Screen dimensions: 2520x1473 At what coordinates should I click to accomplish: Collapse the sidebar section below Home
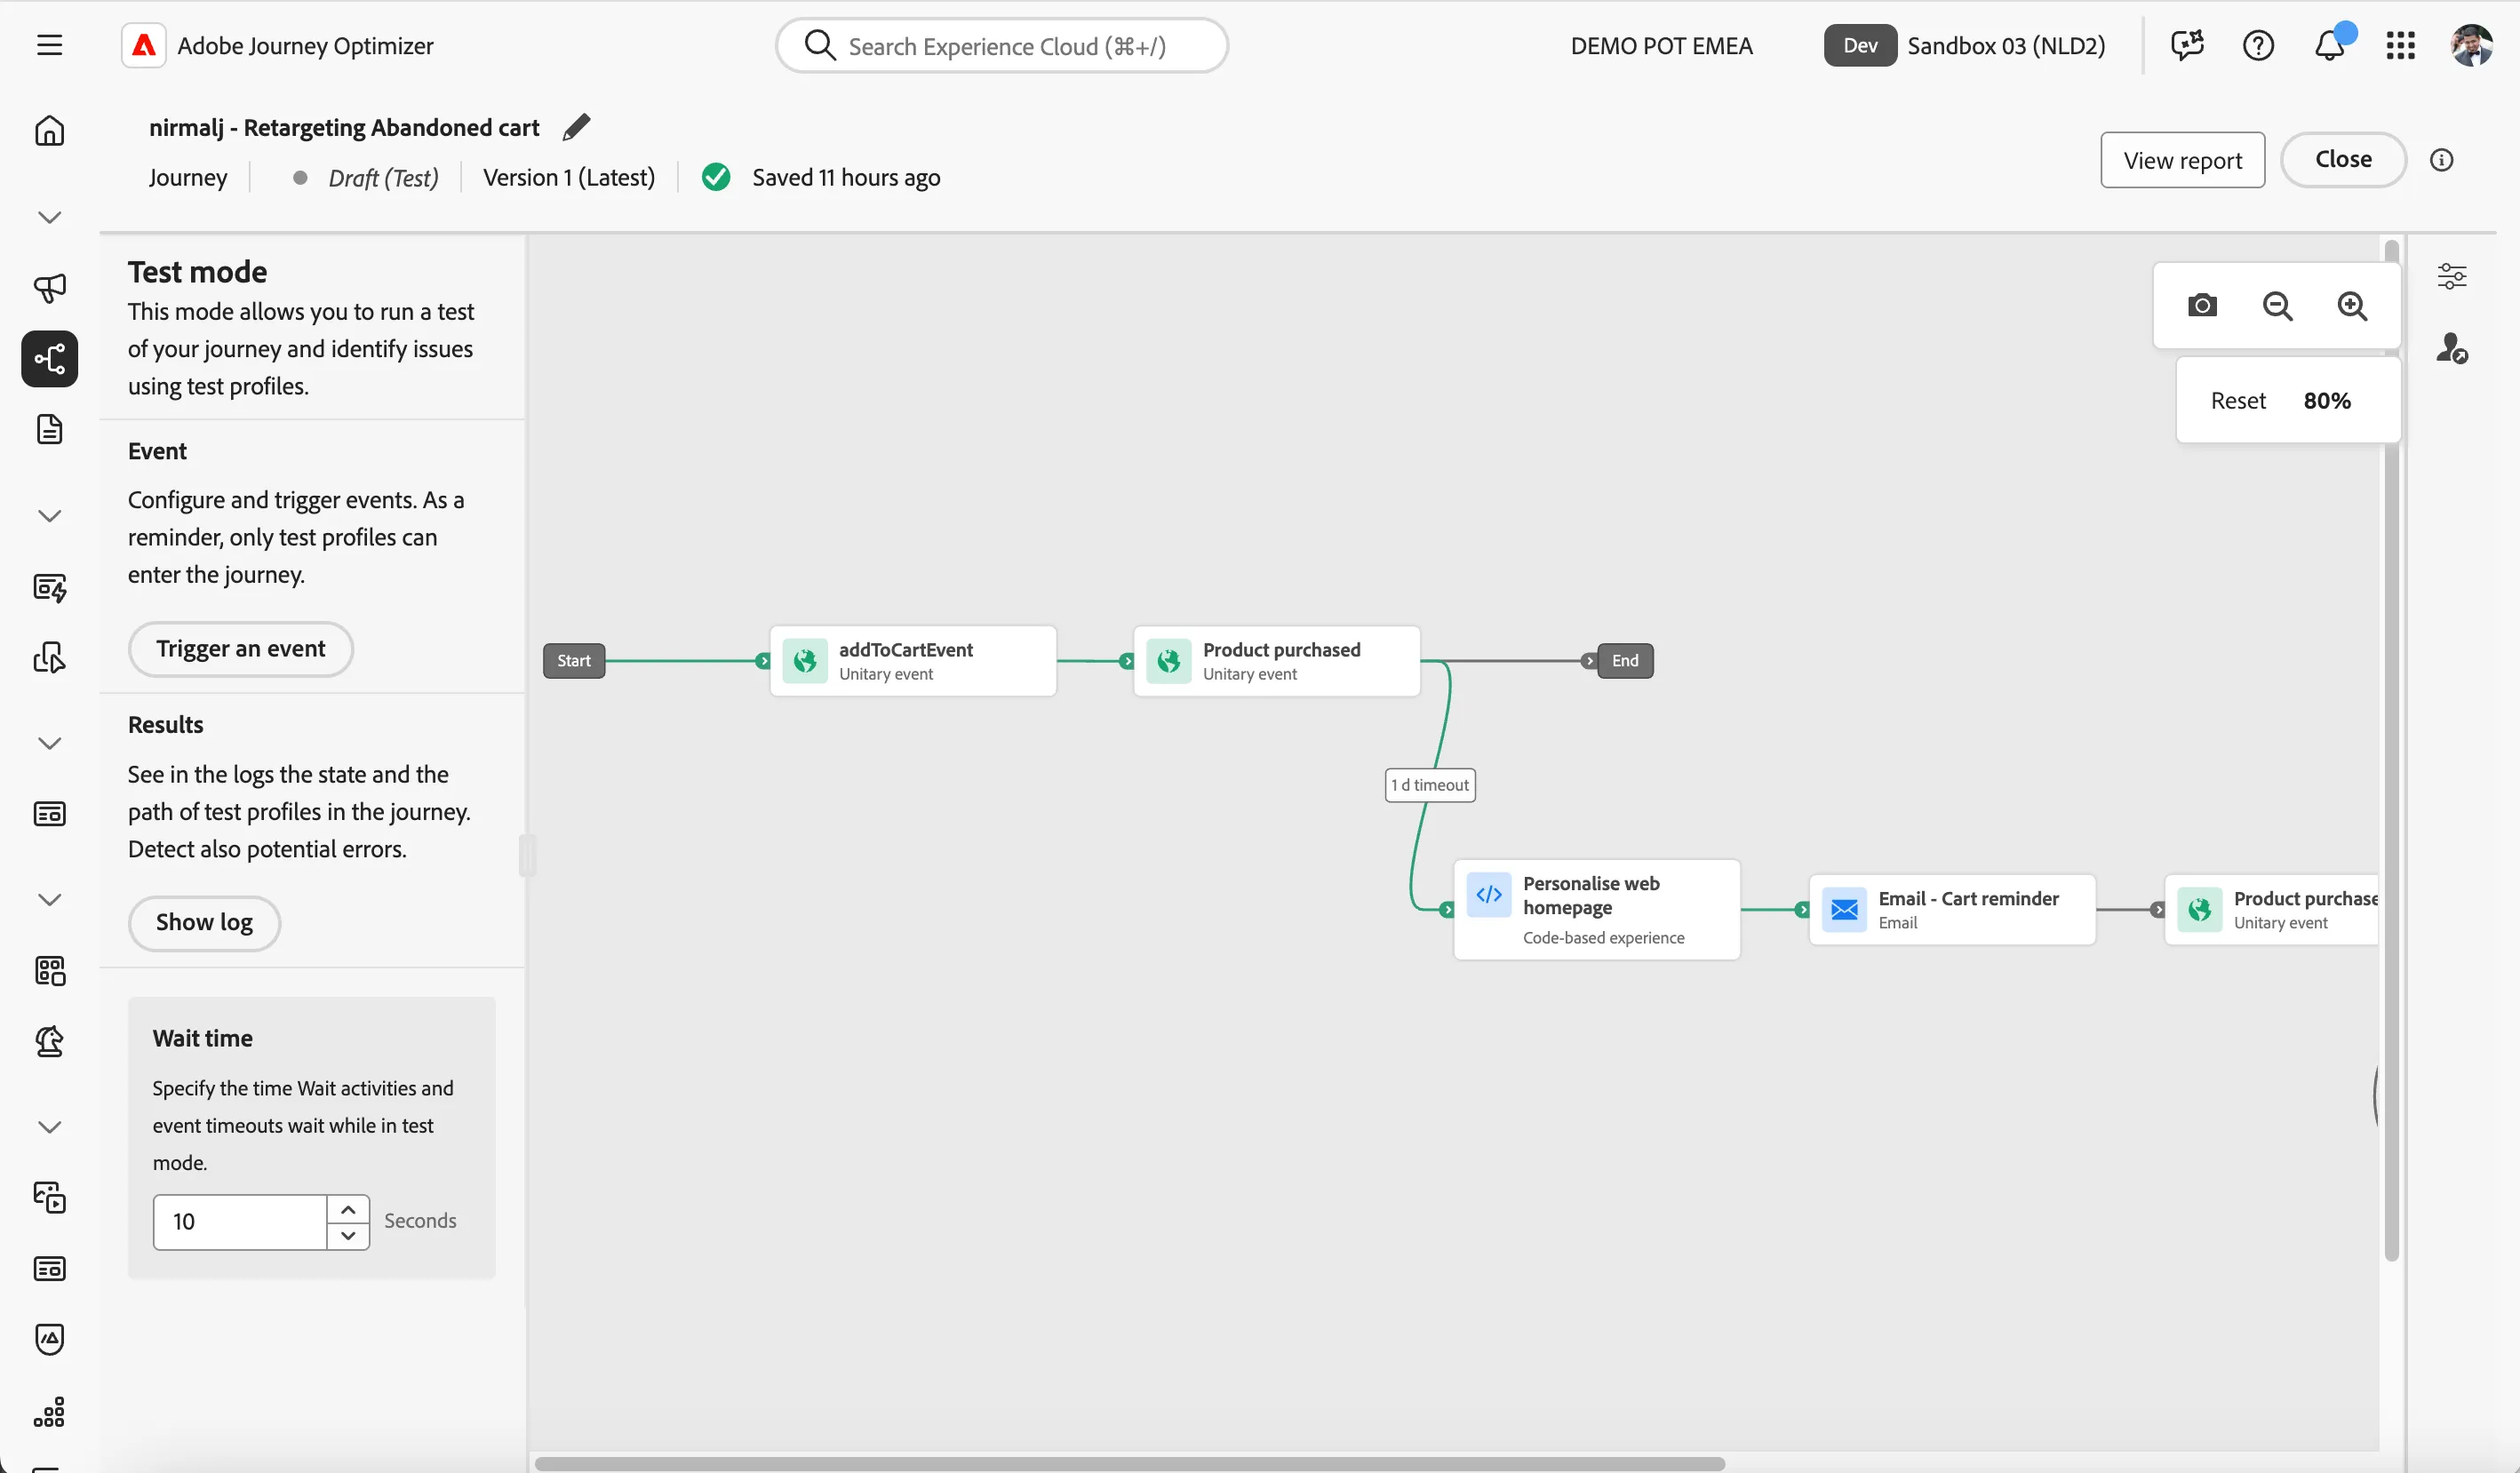tap(49, 217)
